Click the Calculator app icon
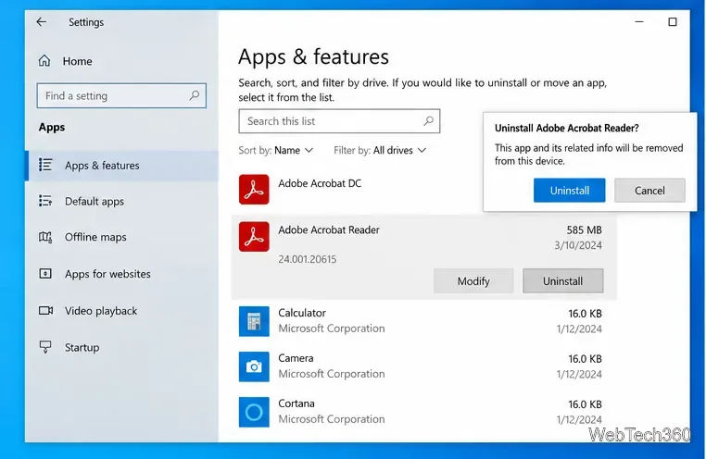This screenshot has height=459, width=706. [x=254, y=321]
